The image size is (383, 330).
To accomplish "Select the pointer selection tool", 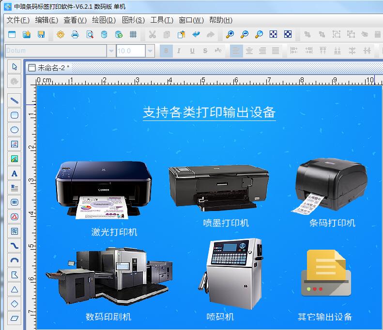I will tap(15, 67).
